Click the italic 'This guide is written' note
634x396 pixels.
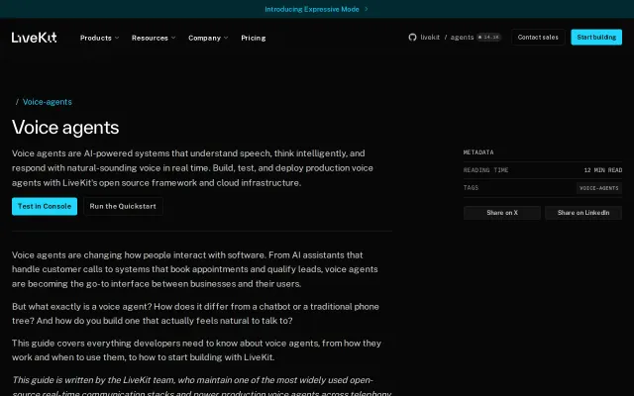coord(201,386)
